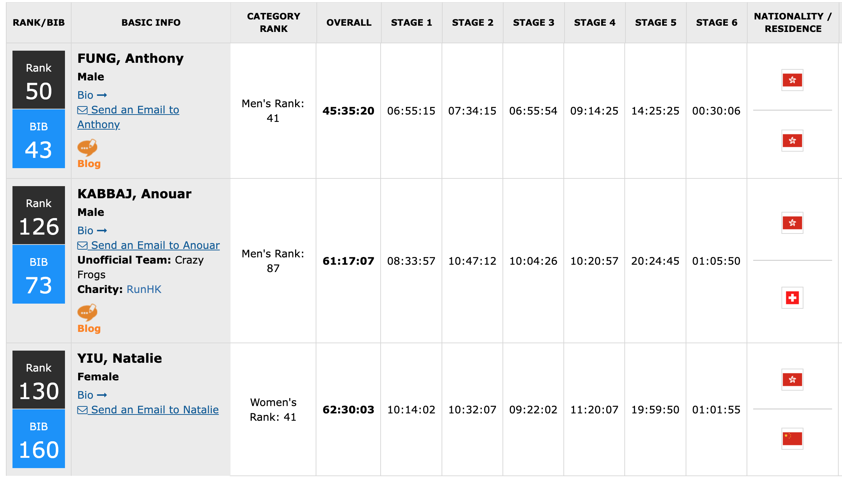This screenshot has height=478, width=842.
Task: Click Anthony Fung's top Hong Kong flag
Action: pos(792,80)
